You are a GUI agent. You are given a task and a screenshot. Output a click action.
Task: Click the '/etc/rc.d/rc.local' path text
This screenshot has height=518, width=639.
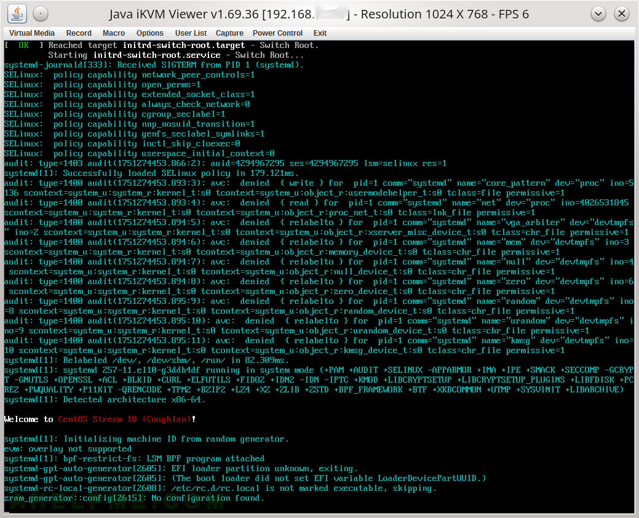pyautogui.click(x=215, y=488)
